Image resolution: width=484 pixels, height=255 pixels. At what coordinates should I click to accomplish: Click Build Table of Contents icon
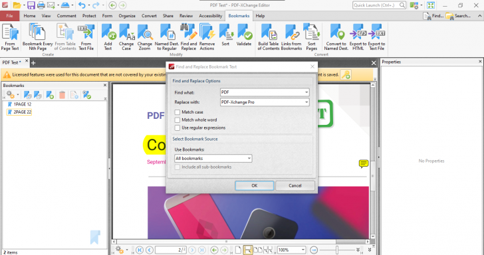click(x=269, y=37)
